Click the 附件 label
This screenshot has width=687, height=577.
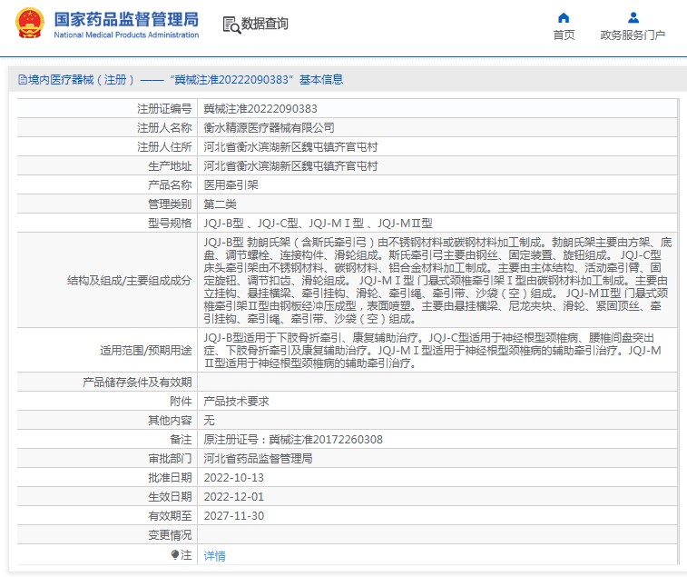[181, 401]
